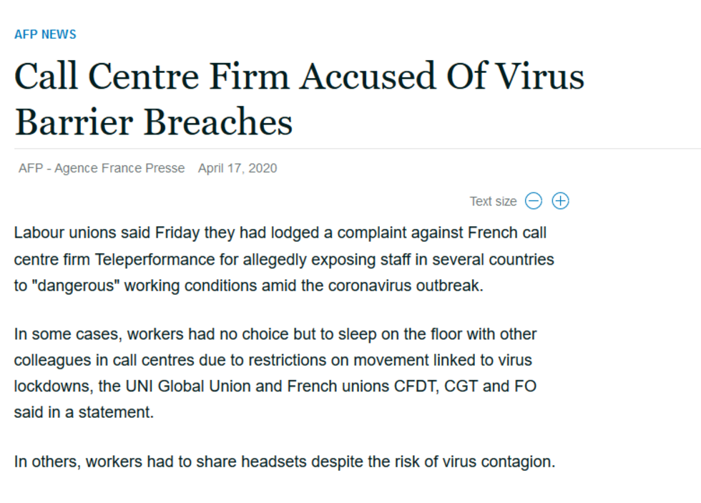Click the word "Friday" in the opening sentence
This screenshot has height=503, width=701.
pyautogui.click(x=177, y=233)
